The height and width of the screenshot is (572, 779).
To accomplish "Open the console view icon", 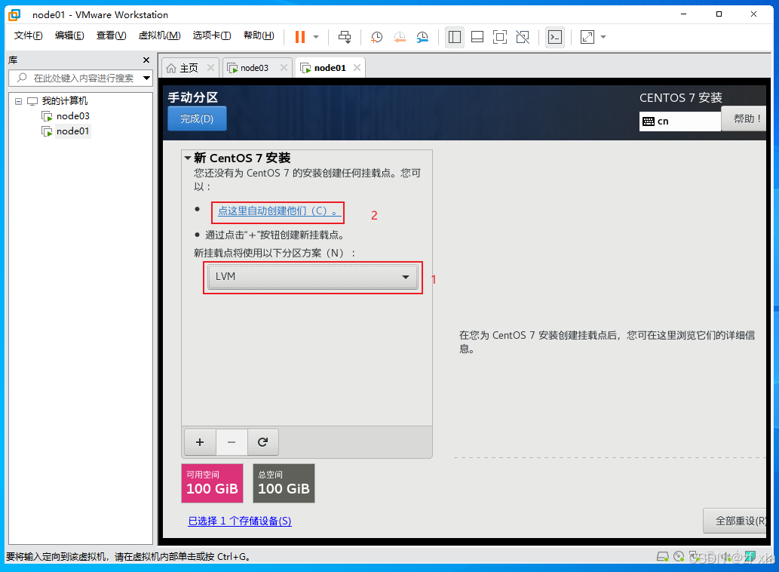I will (x=555, y=37).
